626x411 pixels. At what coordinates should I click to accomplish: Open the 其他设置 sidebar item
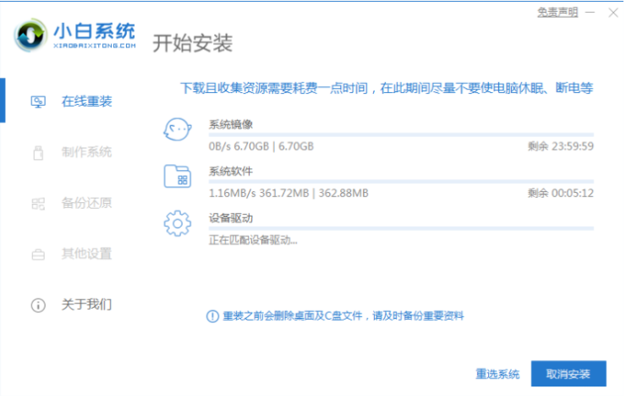pyautogui.click(x=86, y=254)
